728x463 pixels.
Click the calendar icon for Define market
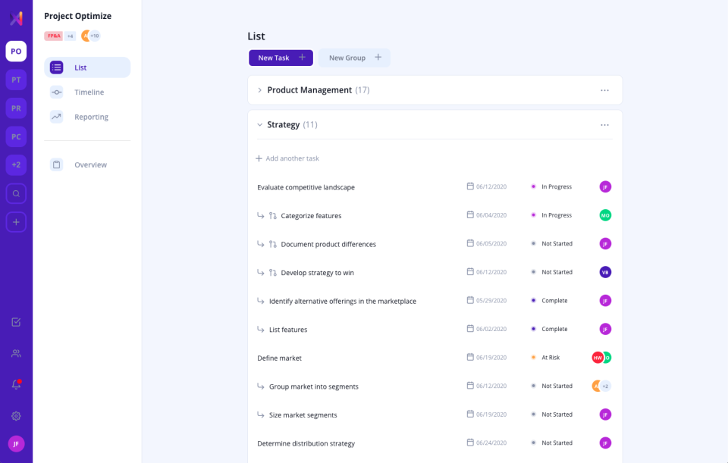pyautogui.click(x=470, y=357)
